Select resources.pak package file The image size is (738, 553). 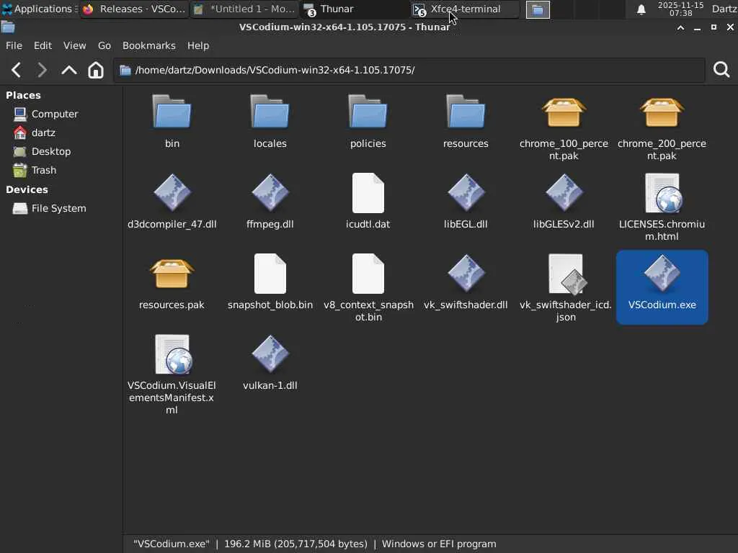[x=172, y=282]
